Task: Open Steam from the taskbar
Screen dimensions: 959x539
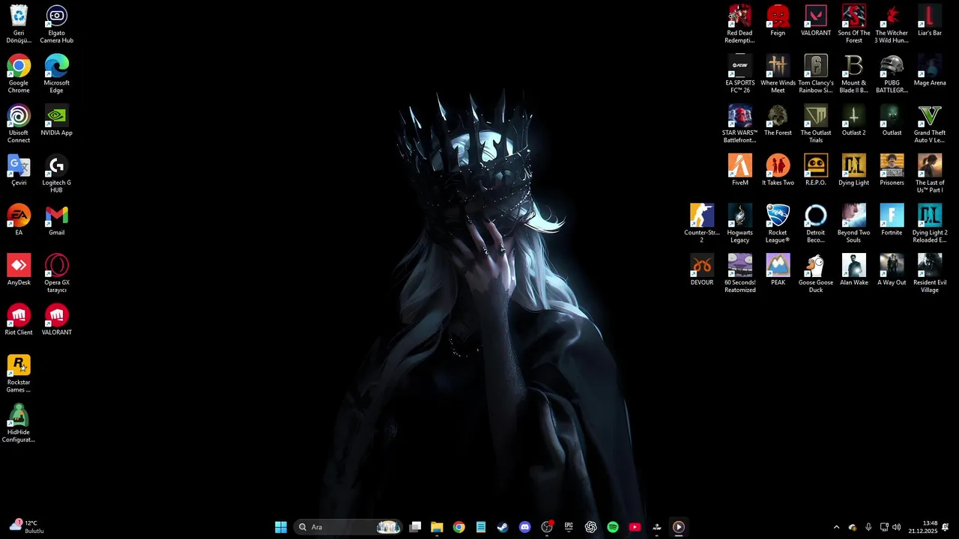Action: click(503, 527)
